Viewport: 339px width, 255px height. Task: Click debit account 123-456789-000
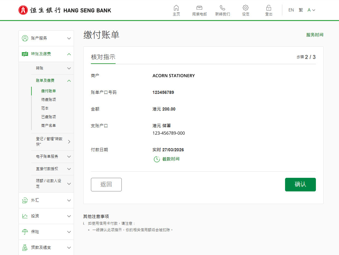169,133
